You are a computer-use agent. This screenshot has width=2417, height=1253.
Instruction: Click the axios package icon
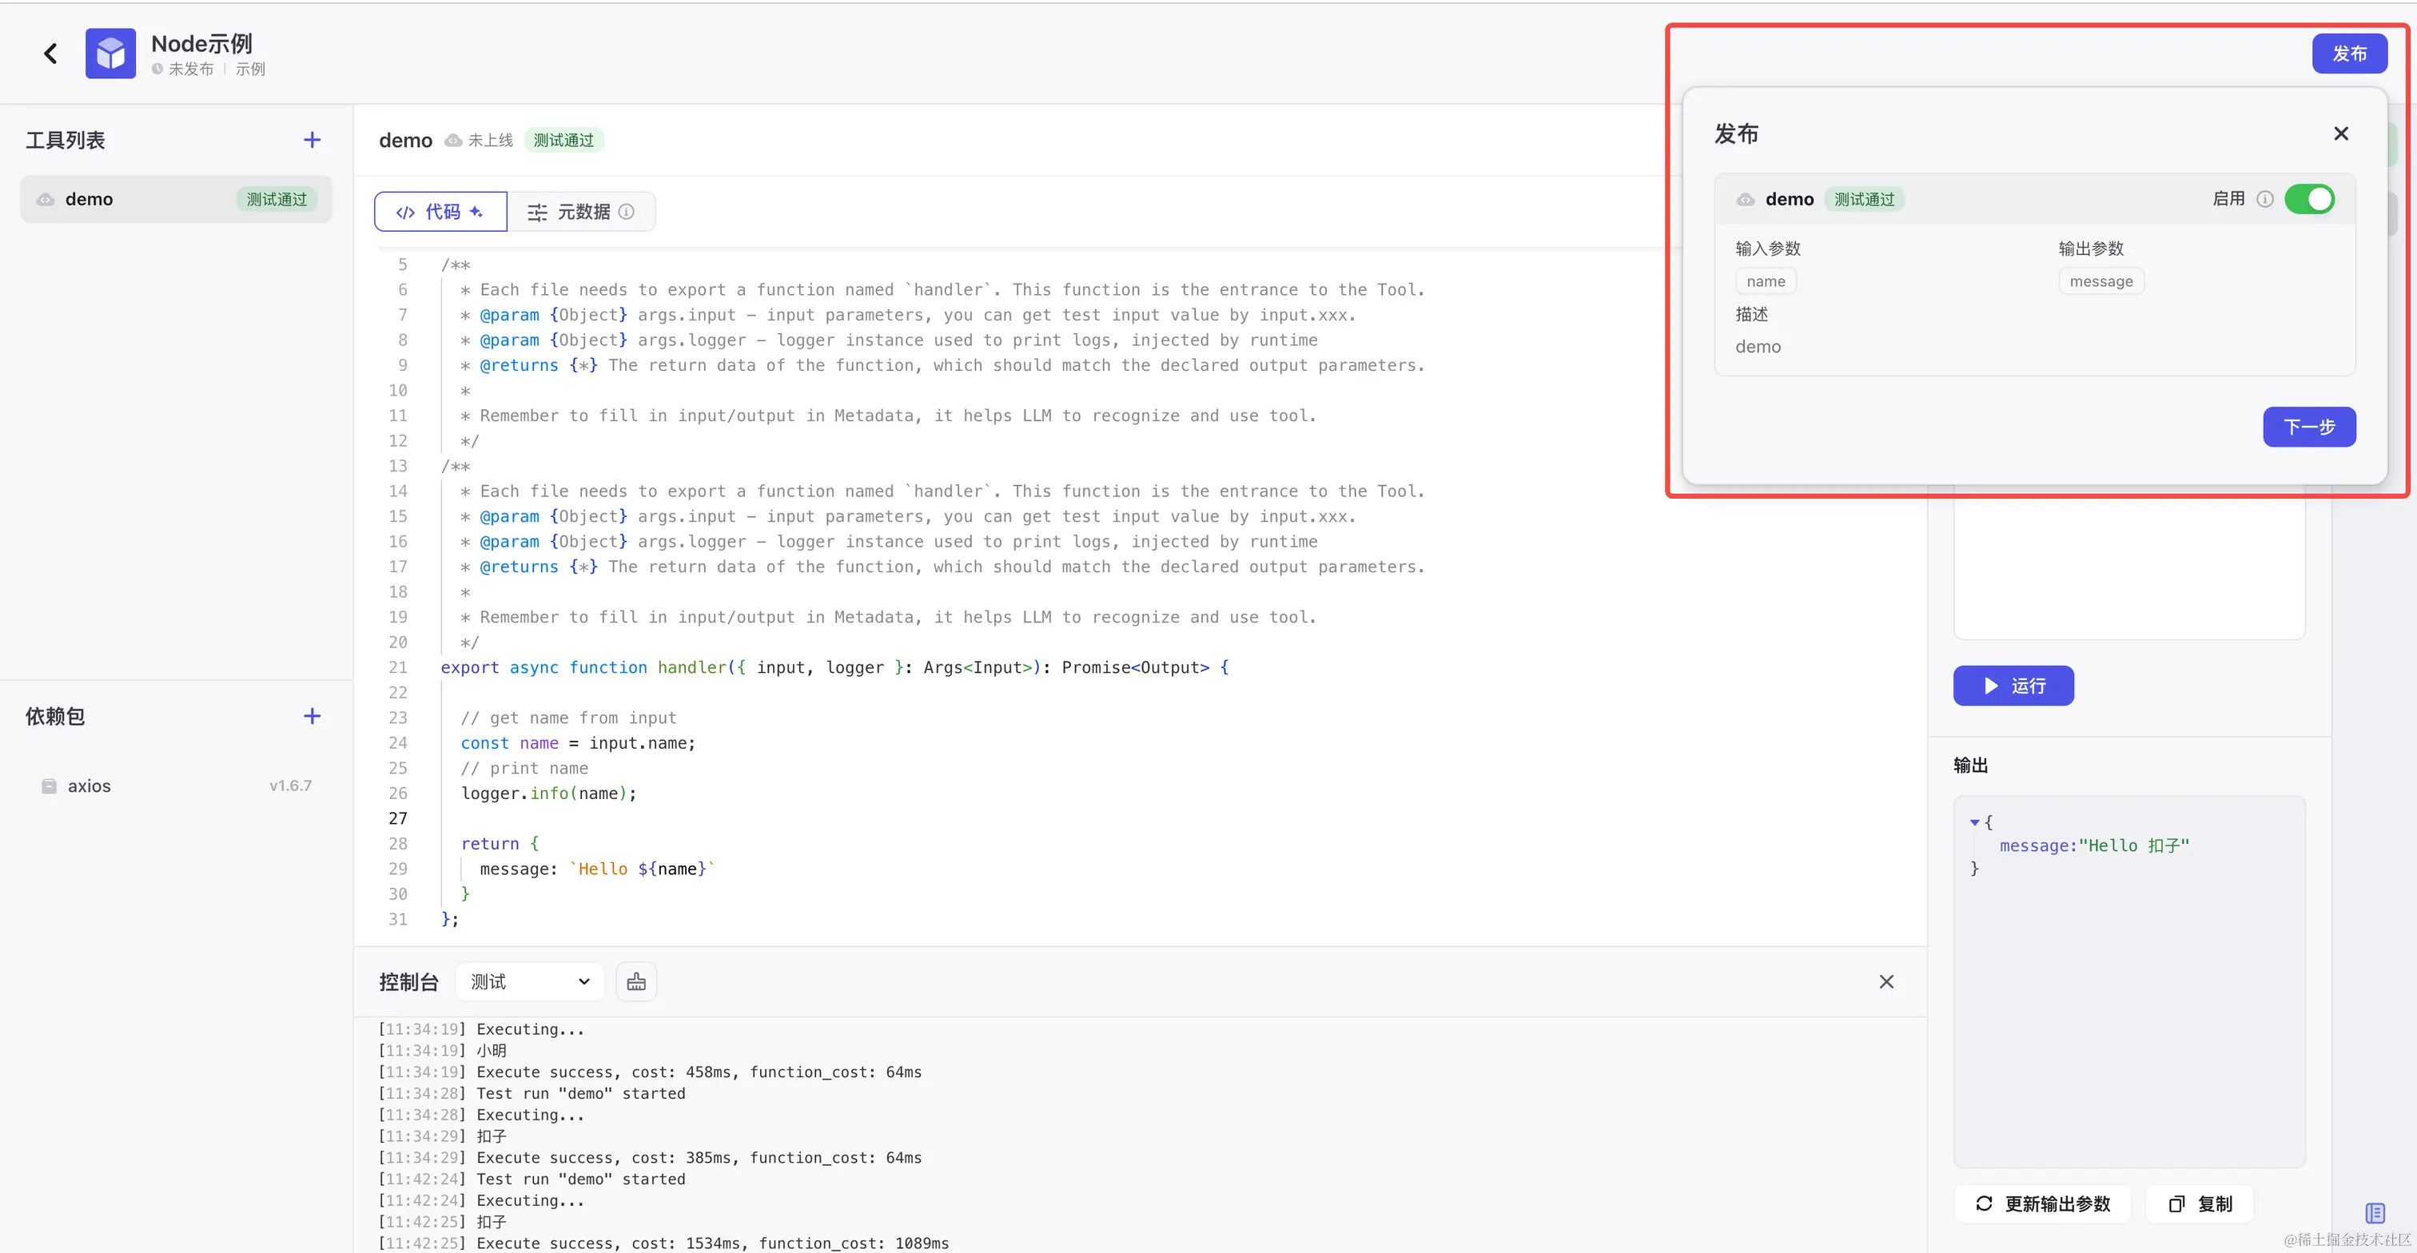pyautogui.click(x=49, y=786)
